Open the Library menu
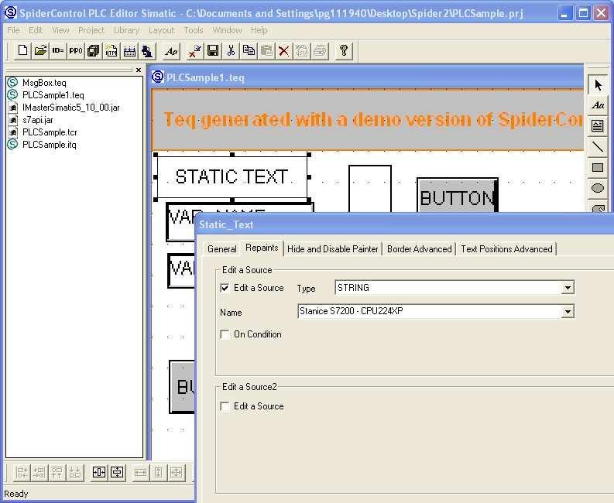This screenshot has height=503, width=614. coord(126,30)
